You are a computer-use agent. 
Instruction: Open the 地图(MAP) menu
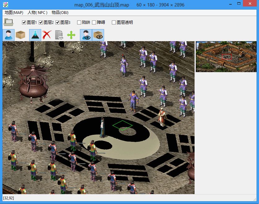click(14, 13)
